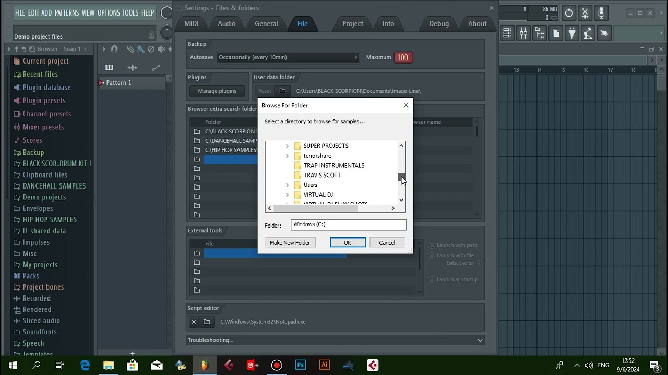Open FL Studio from the Windows taskbar

click(x=205, y=365)
